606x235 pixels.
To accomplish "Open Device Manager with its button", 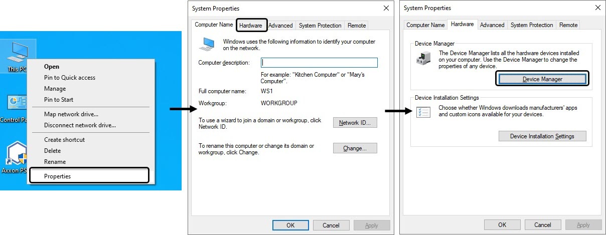I will (542, 79).
